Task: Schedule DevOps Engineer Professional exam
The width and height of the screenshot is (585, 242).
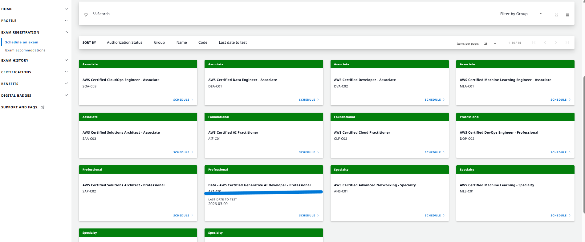Action: (x=560, y=152)
